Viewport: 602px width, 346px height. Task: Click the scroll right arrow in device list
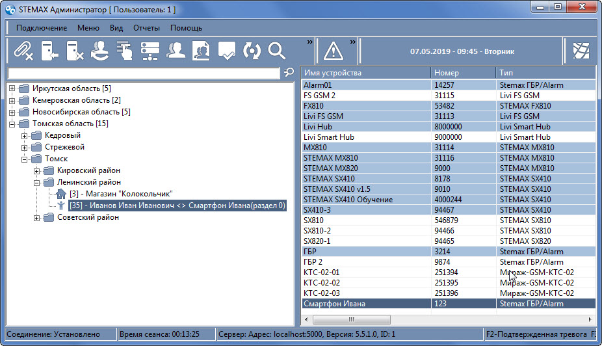(590, 319)
